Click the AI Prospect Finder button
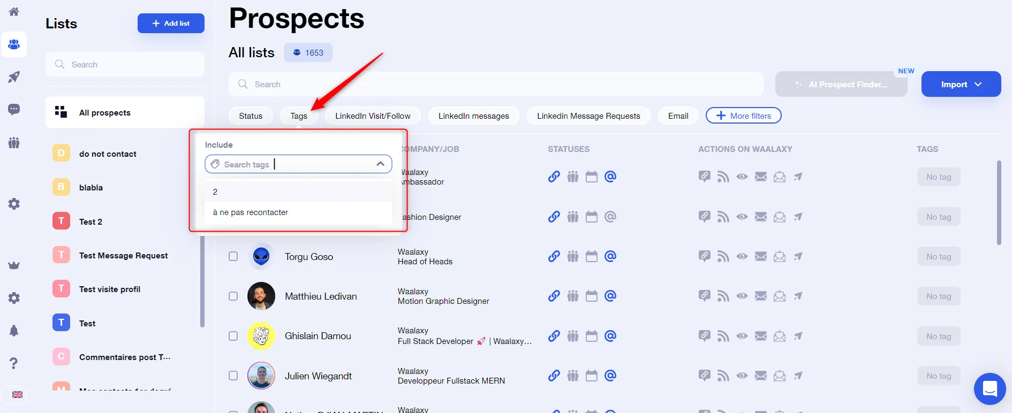 click(x=841, y=84)
